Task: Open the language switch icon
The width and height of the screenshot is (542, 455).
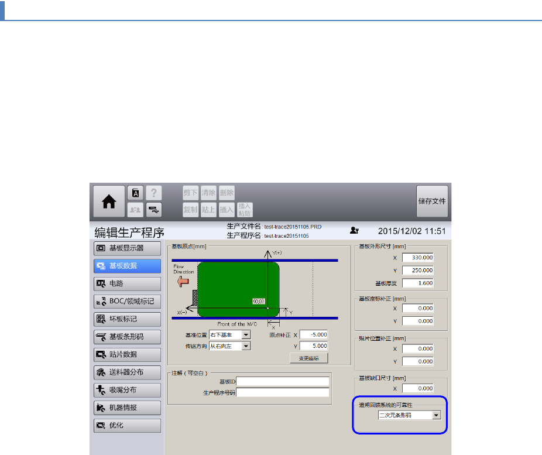Action: (x=136, y=193)
